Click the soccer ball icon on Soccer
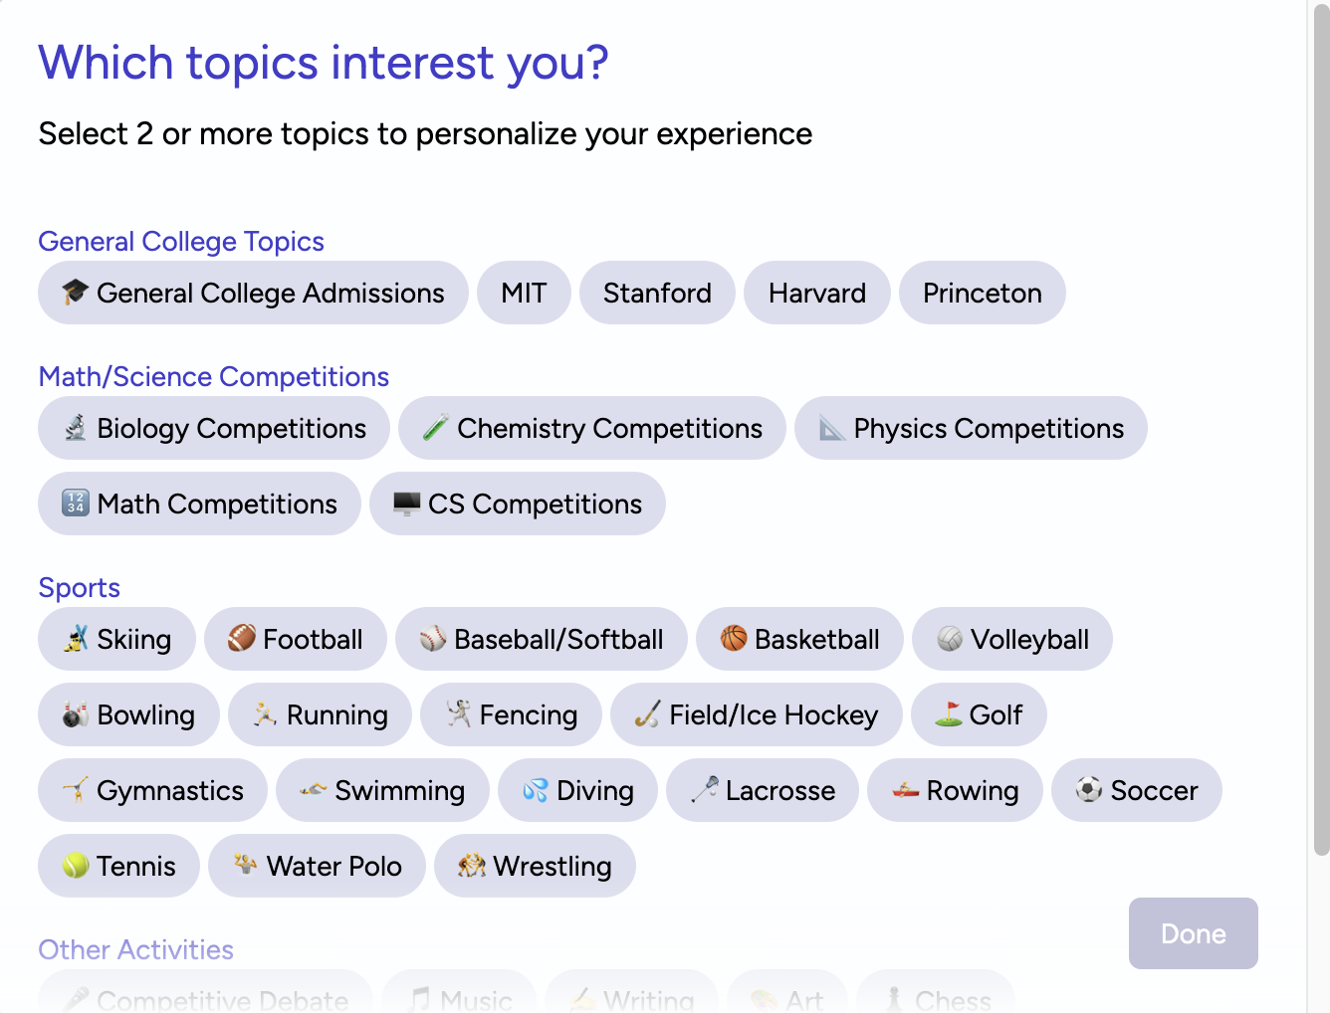 click(x=1089, y=789)
